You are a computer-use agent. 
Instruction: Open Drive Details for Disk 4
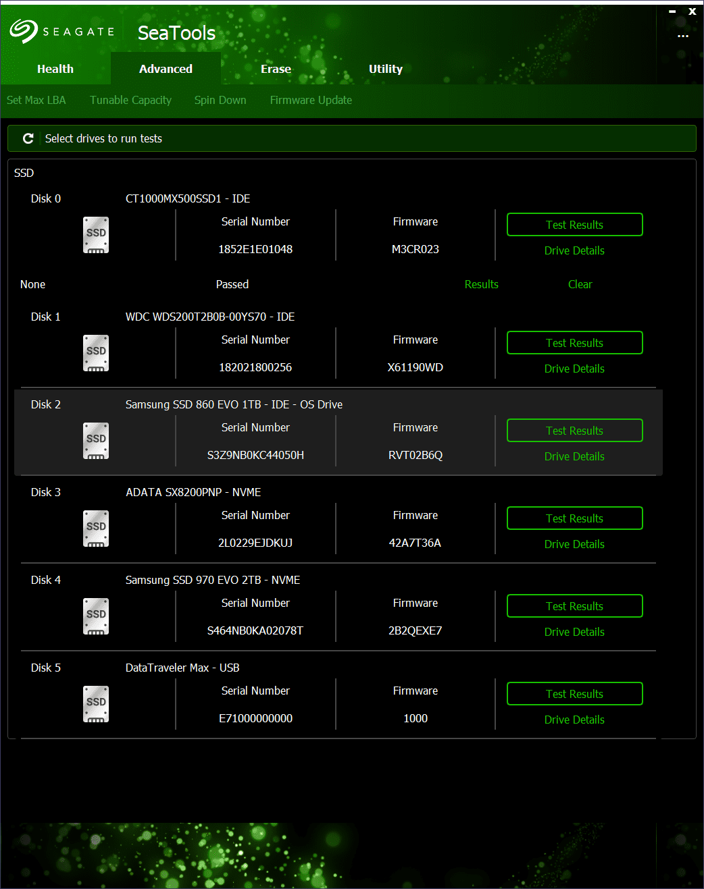tap(574, 632)
